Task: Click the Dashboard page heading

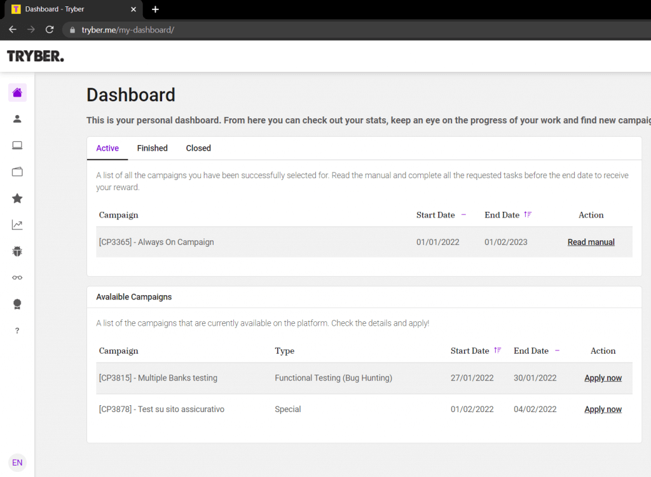Action: (131, 95)
